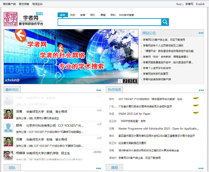Open the photo avatar beside 河源市计算机学会成立

pos(8,114)
